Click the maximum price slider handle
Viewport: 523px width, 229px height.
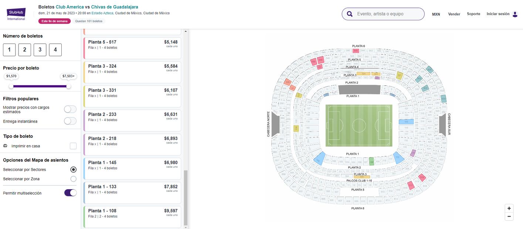[x=68, y=86]
